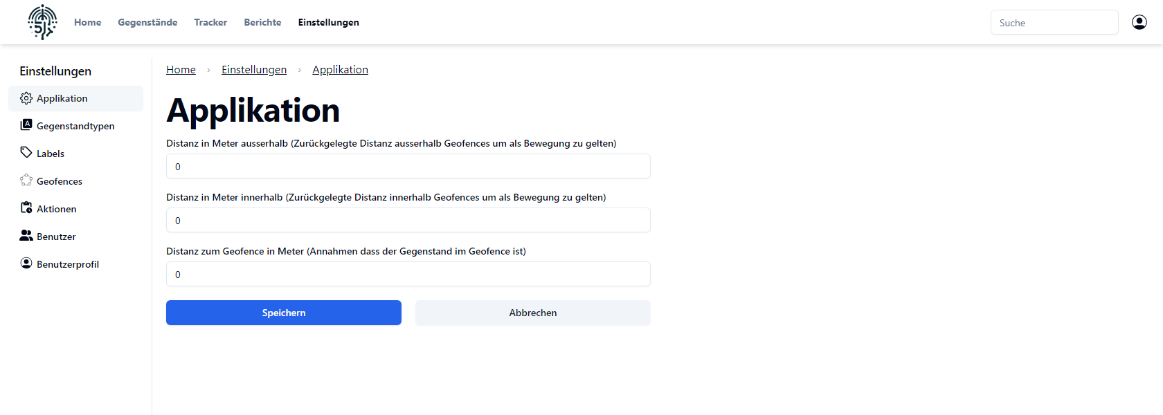Click the Distanz in Meter ausserhalb field
The width and height of the screenshot is (1163, 415).
pos(408,167)
